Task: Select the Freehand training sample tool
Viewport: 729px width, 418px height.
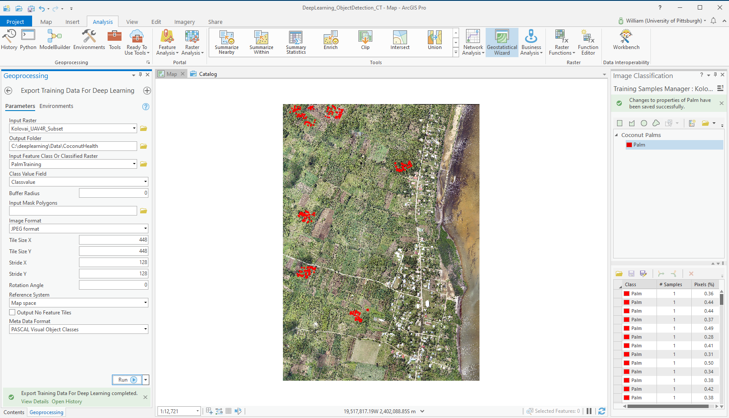Action: click(x=656, y=123)
